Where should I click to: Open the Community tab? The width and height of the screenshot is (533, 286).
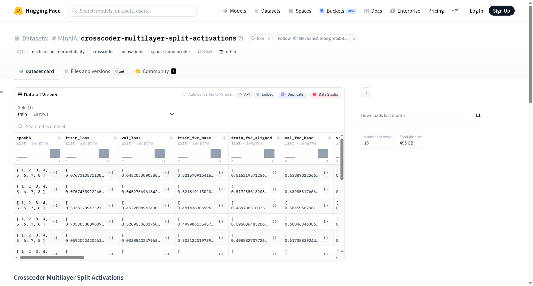coord(156,71)
